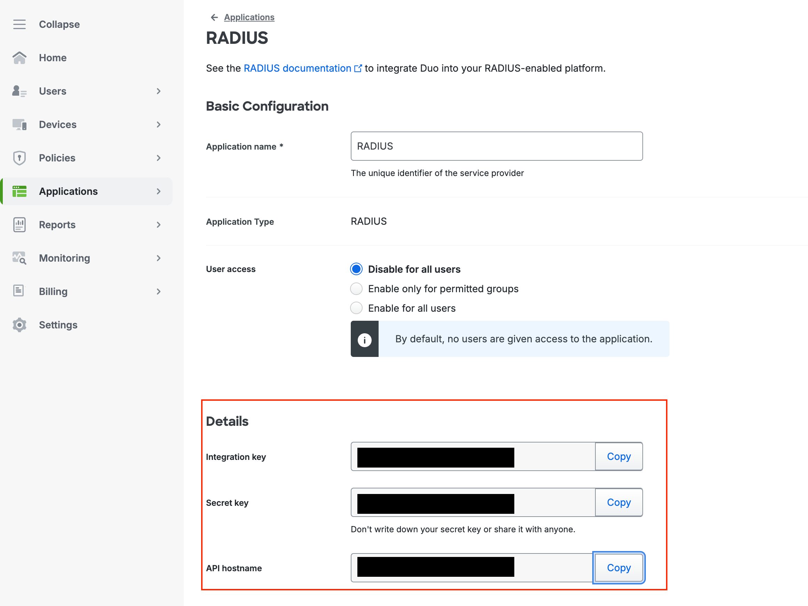
Task: Click the 'Secret key' field label
Action: pos(227,503)
